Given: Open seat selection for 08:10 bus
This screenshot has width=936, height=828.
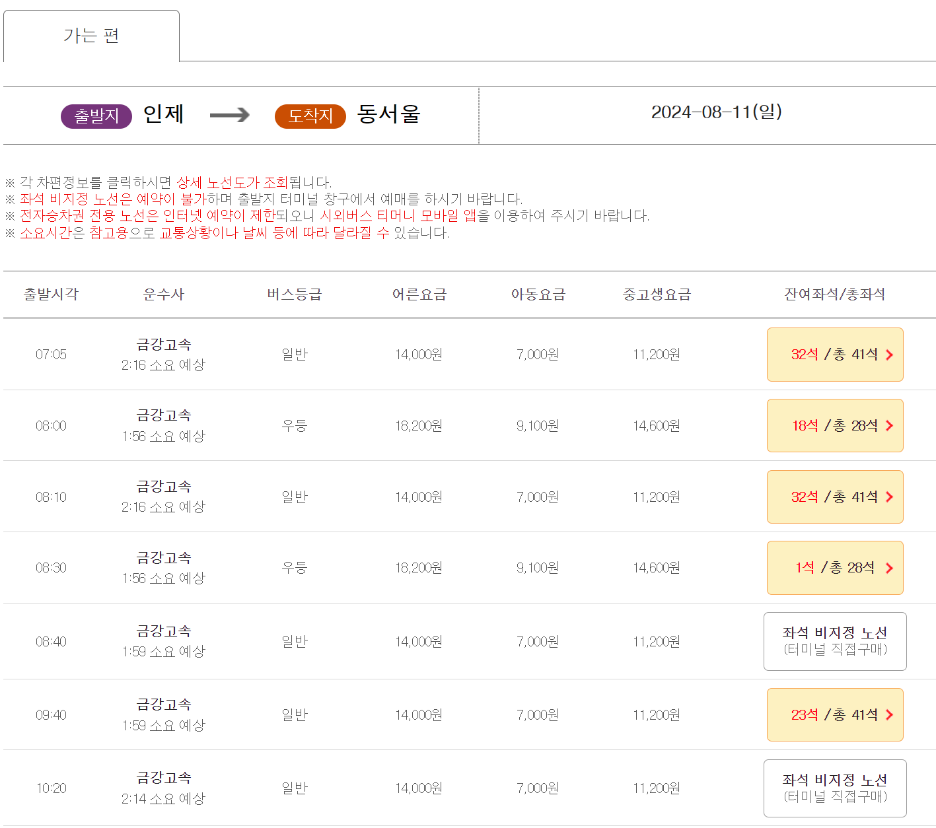Looking at the screenshot, I should click(x=835, y=497).
